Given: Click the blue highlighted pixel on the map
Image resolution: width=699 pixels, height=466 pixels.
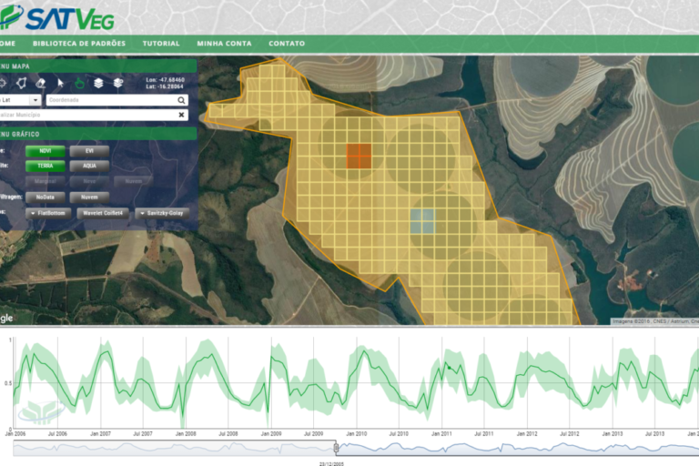Looking at the screenshot, I should pyautogui.click(x=422, y=221).
